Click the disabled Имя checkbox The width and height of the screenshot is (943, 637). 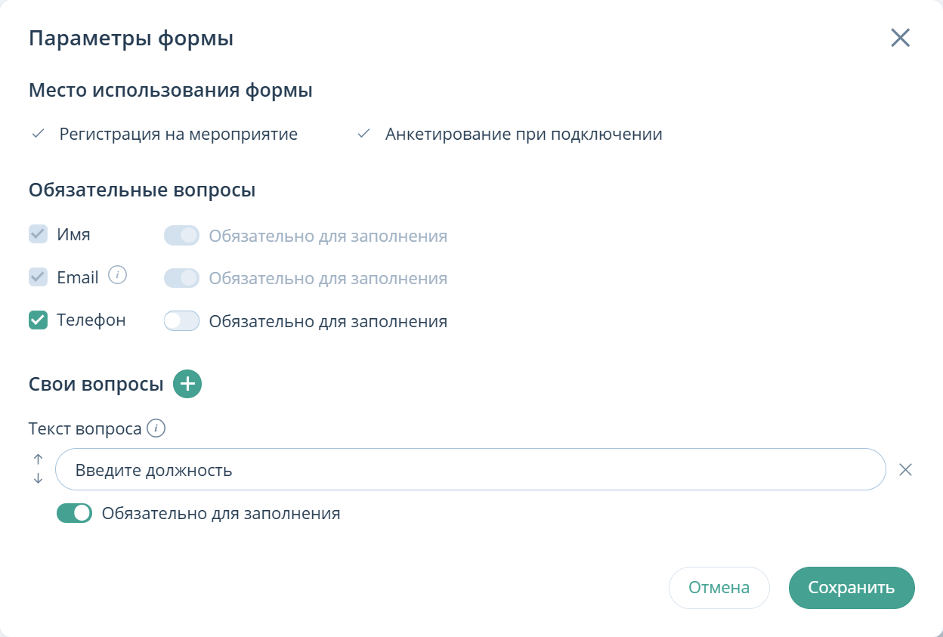click(x=39, y=234)
